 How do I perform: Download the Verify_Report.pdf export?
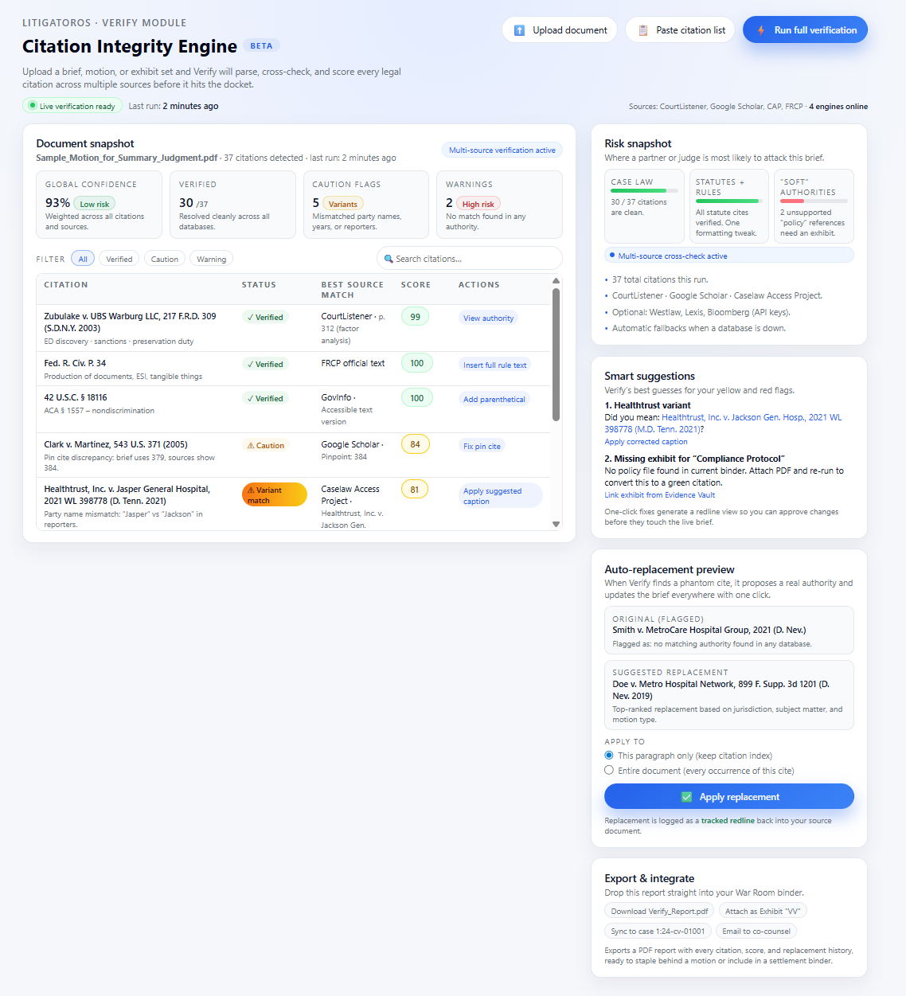click(x=658, y=910)
